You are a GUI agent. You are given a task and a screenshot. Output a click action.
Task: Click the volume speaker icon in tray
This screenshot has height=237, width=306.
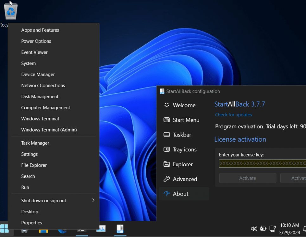tap(254, 228)
